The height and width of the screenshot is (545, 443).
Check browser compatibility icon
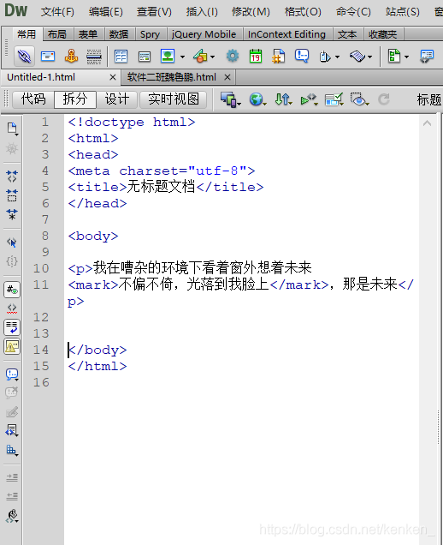point(333,99)
